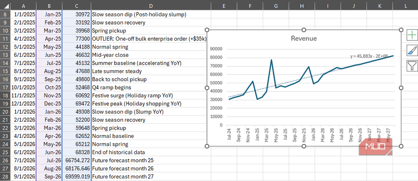The width and height of the screenshot is (418, 181).
Task: Click the chart's left-middle resize handle
Action: click(207, 88)
